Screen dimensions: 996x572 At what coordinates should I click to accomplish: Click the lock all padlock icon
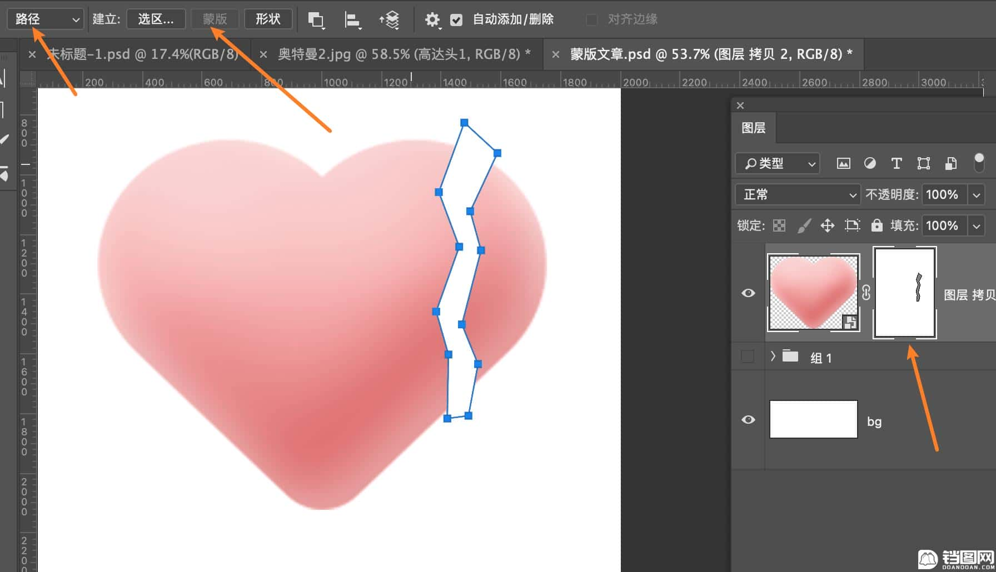pyautogui.click(x=877, y=225)
